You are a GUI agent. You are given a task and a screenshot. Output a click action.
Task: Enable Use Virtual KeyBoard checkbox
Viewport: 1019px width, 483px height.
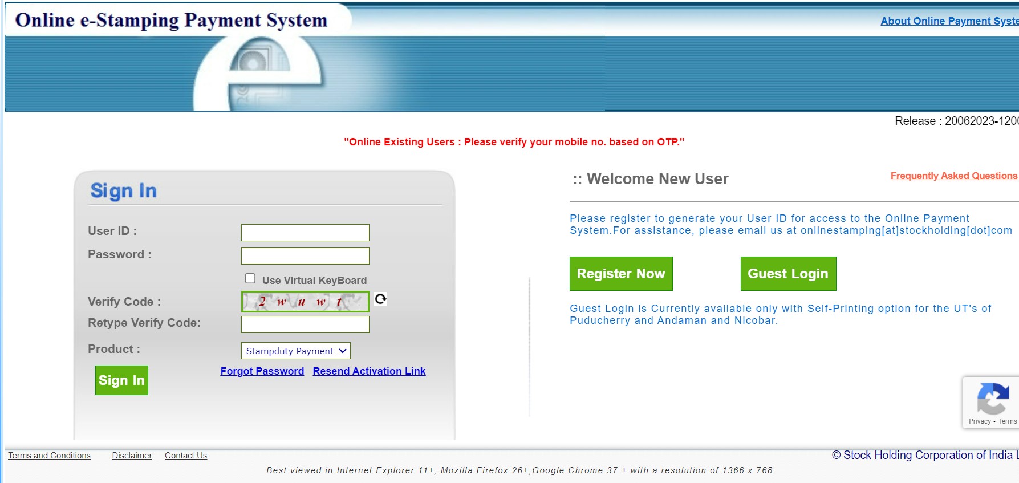click(x=250, y=278)
